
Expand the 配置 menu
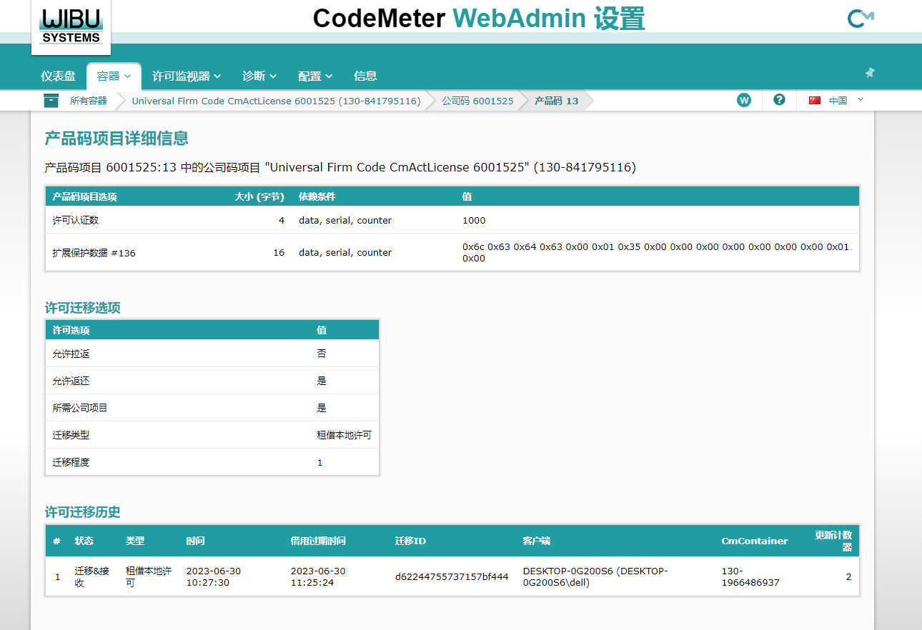[x=315, y=76]
